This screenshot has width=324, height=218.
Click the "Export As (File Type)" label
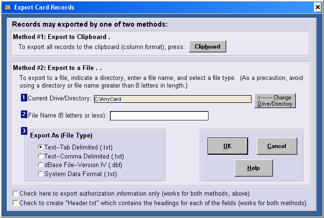pos(61,135)
